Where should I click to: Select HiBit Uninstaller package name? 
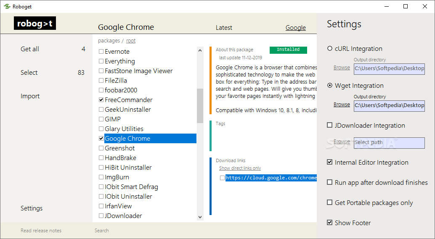[128, 168]
